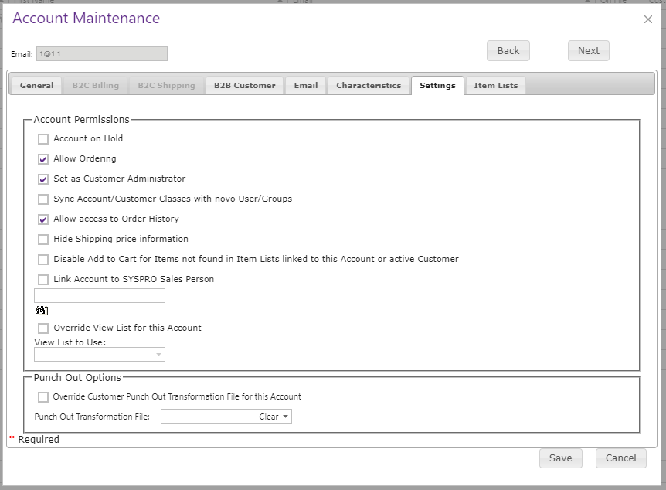
Task: Go to the Next step
Action: (x=589, y=50)
